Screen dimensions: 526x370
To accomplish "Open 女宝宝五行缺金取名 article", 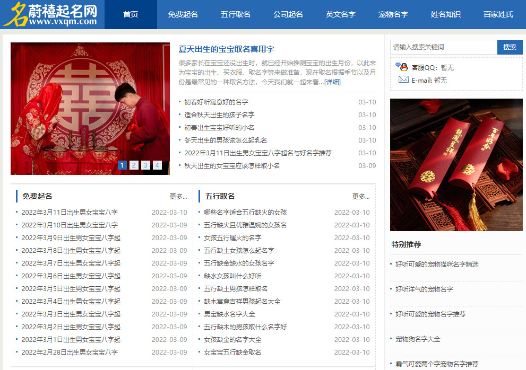I will 233,353.
